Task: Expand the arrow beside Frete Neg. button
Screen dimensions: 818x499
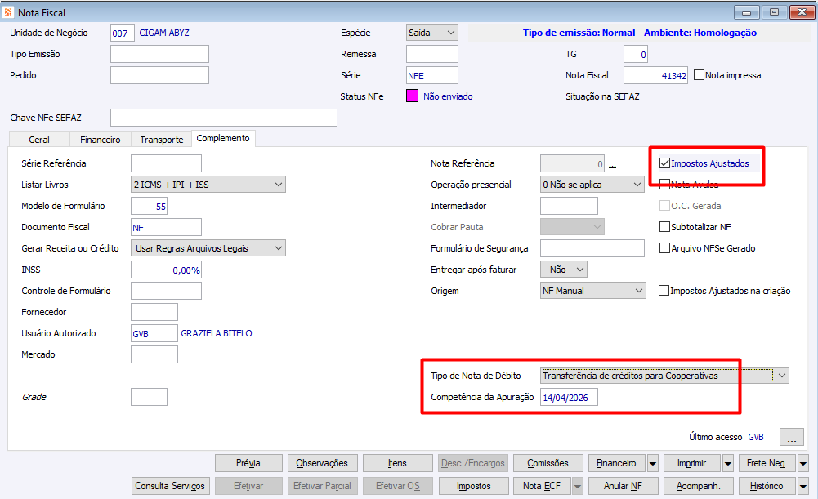Action: pyautogui.click(x=802, y=463)
